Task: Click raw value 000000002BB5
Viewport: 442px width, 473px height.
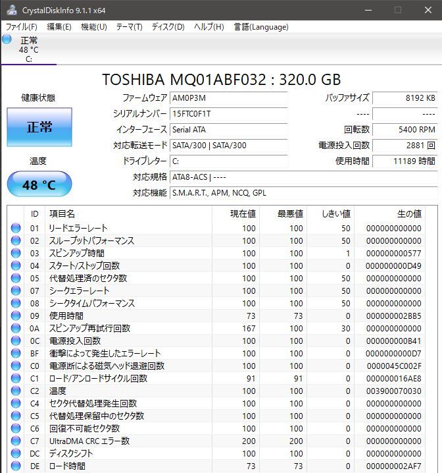Action: tap(393, 316)
